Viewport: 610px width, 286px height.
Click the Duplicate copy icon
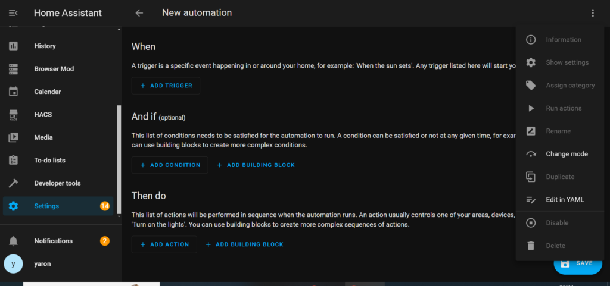(x=531, y=177)
